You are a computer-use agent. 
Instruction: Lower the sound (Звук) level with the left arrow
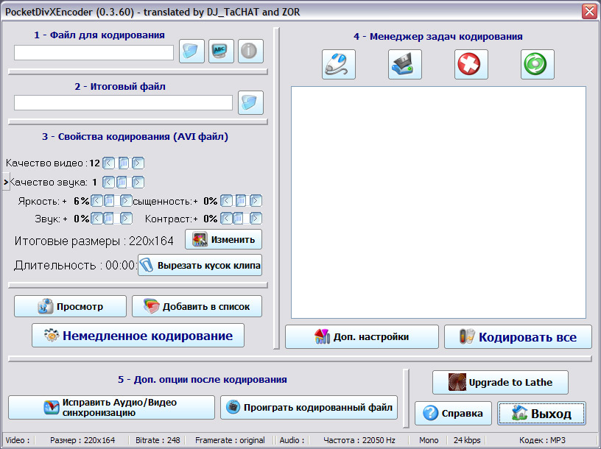coord(96,219)
